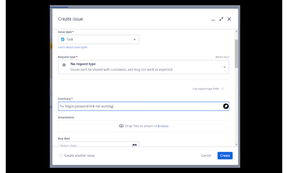Image resolution: width=288 pixels, height=173 pixels.
Task: Toggle Use request type fields switch
Action: coord(224,89)
